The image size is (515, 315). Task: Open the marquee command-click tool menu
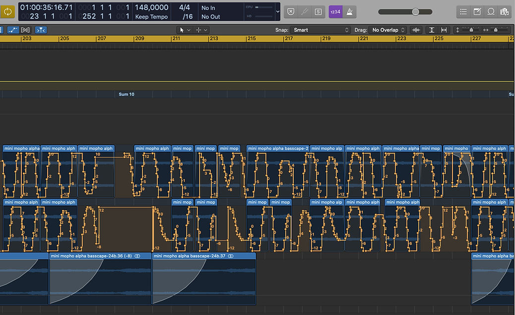click(x=205, y=30)
